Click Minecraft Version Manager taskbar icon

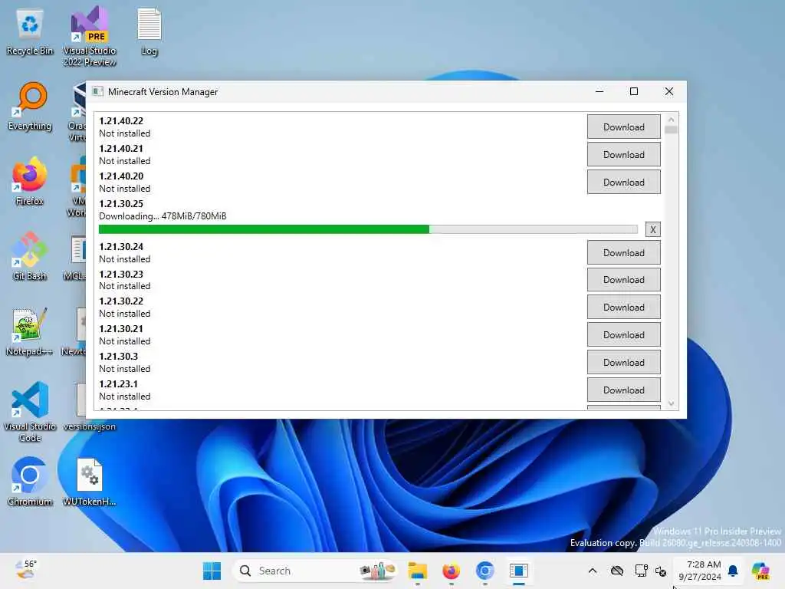click(519, 571)
